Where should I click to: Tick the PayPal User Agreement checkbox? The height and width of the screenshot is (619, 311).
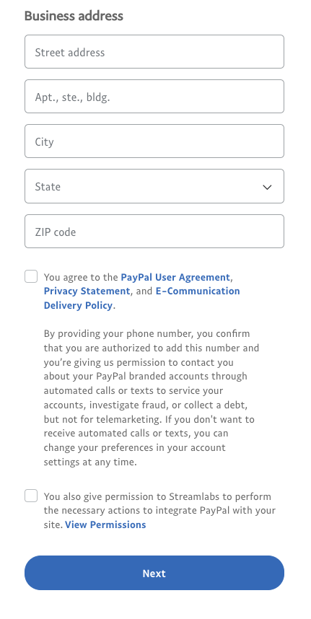[x=31, y=276]
